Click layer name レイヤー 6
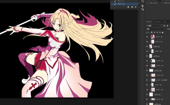The image size is (170, 105). click(x=157, y=95)
